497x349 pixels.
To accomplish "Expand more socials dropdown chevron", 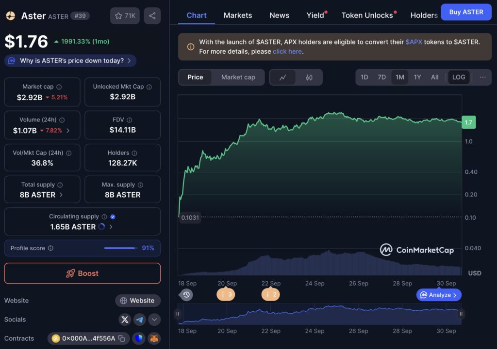I will pyautogui.click(x=154, y=319).
